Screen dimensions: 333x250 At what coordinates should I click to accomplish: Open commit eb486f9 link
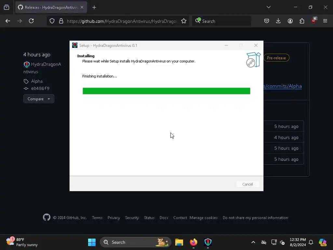tap(40, 89)
